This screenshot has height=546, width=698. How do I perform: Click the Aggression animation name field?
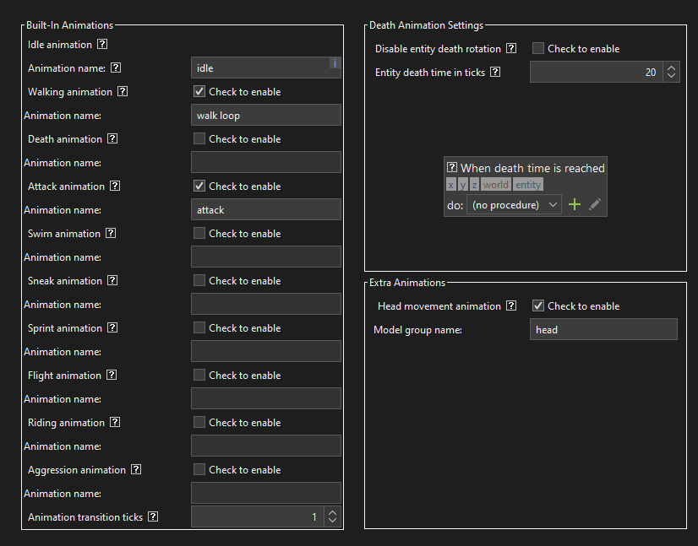tap(266, 493)
